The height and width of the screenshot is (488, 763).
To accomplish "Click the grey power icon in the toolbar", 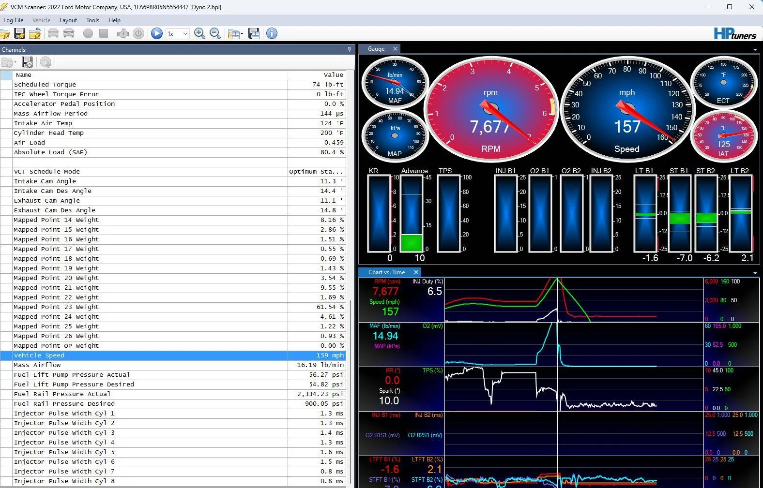I will coord(138,33).
